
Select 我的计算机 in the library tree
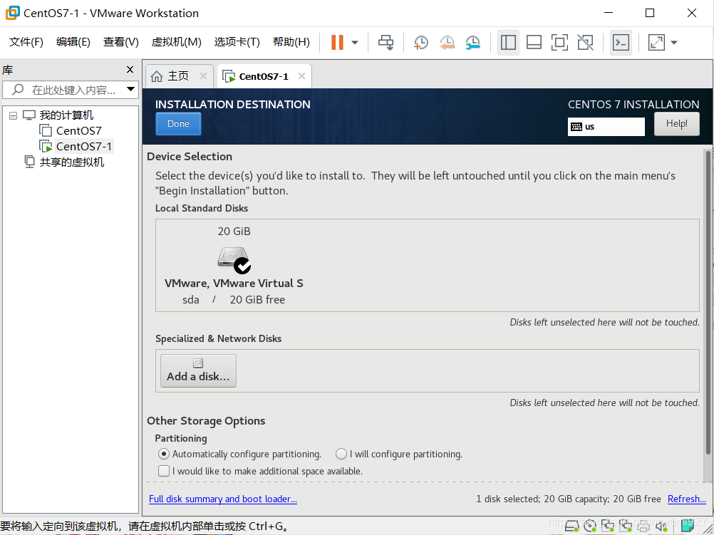tap(66, 115)
